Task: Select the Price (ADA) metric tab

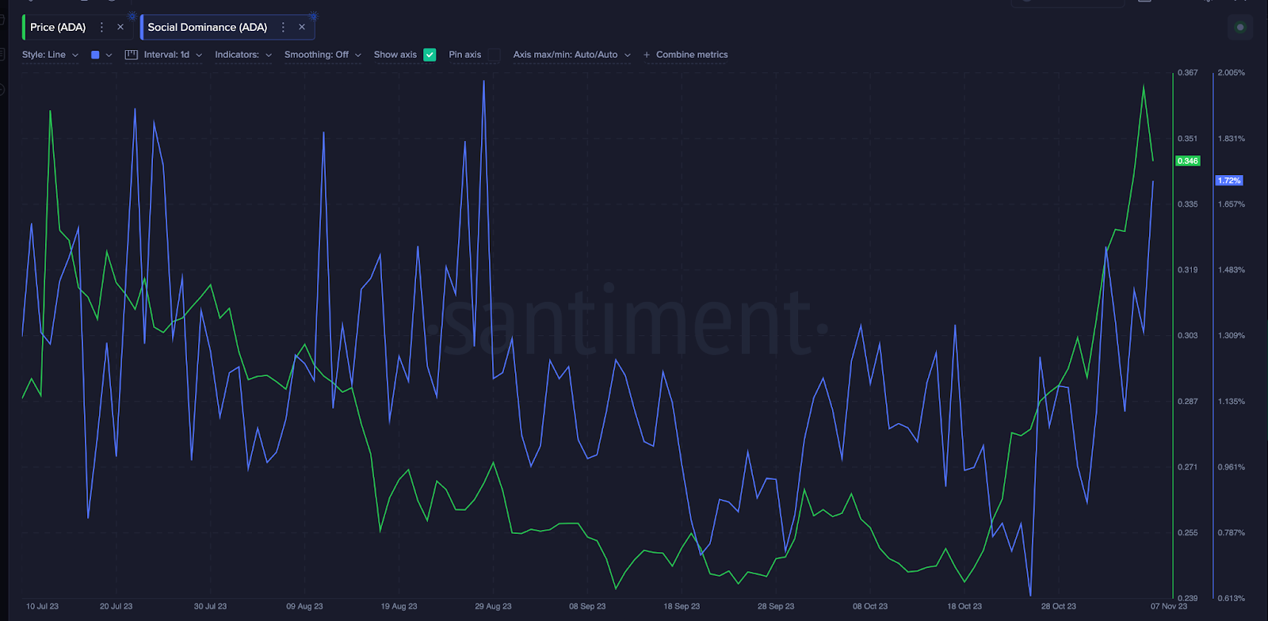Action: pos(58,27)
